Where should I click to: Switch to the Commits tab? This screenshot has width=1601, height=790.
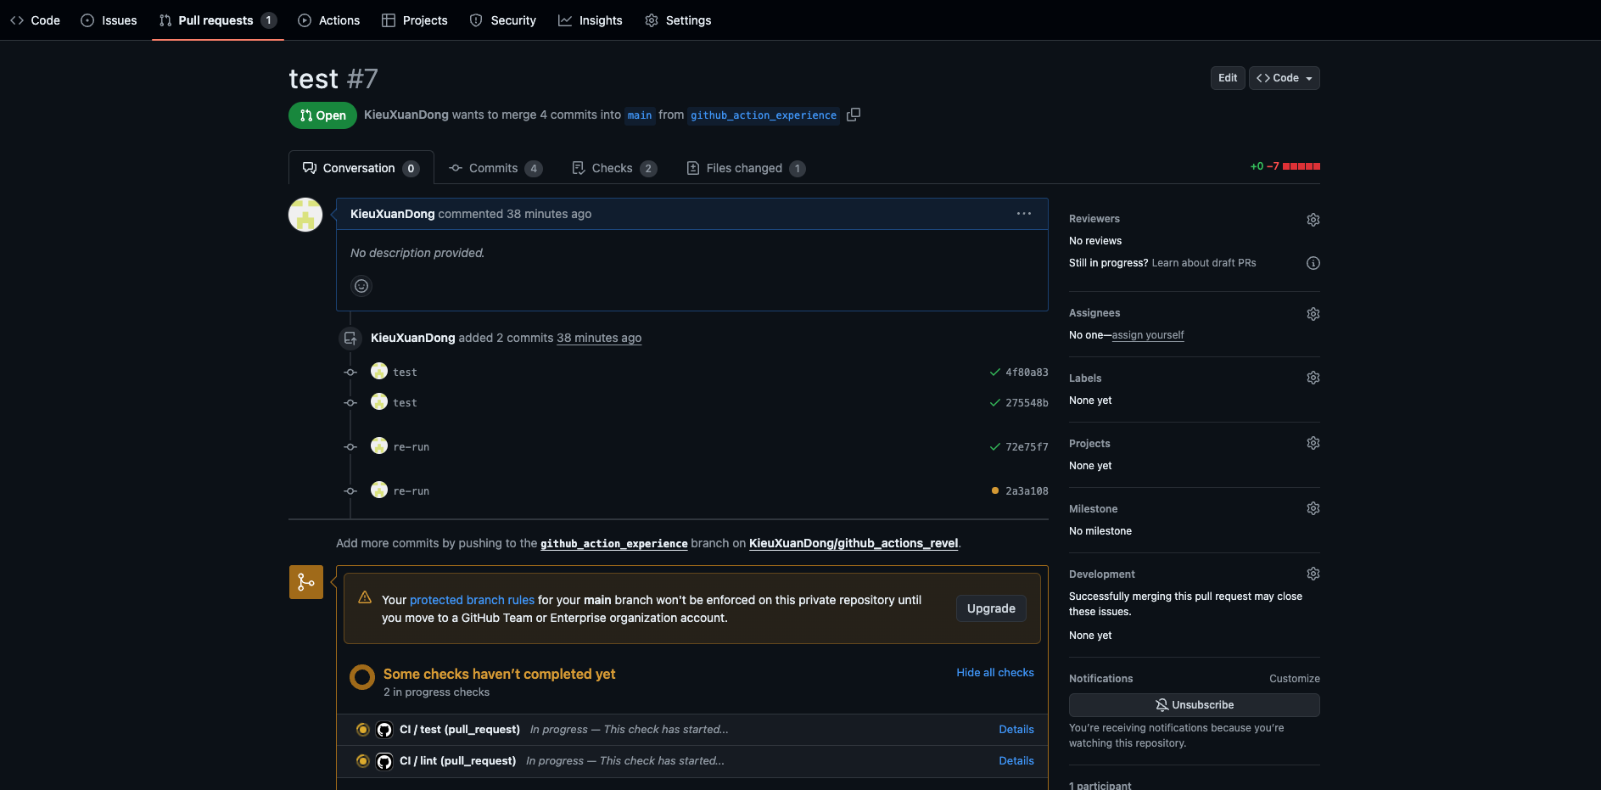(495, 168)
